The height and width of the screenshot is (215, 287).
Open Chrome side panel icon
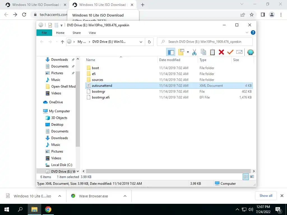(263, 15)
